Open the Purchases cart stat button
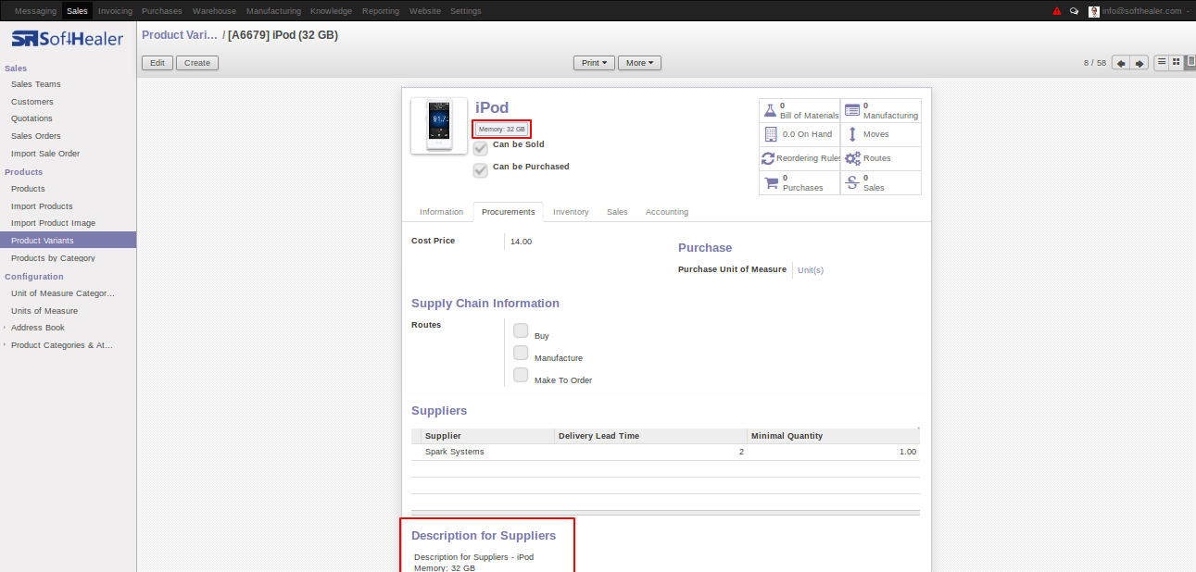 point(799,182)
